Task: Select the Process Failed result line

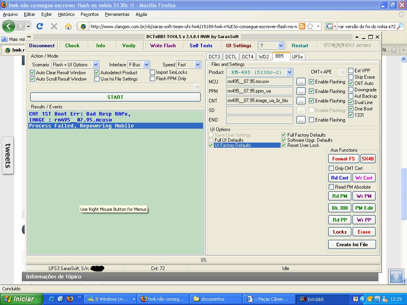Action: pos(116,126)
